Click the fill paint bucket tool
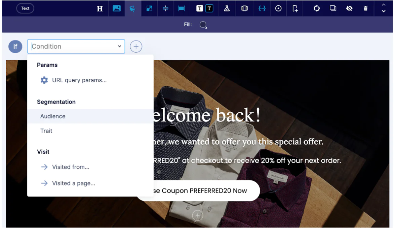395x228 pixels. click(x=133, y=9)
